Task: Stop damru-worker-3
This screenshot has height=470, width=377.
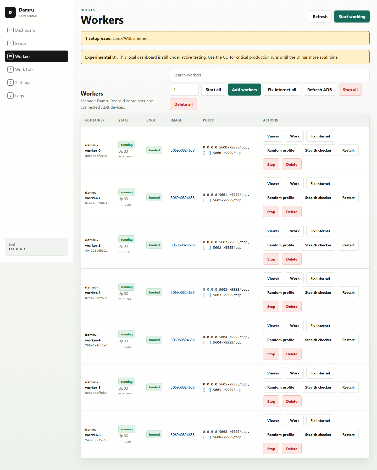Action: click(x=271, y=307)
